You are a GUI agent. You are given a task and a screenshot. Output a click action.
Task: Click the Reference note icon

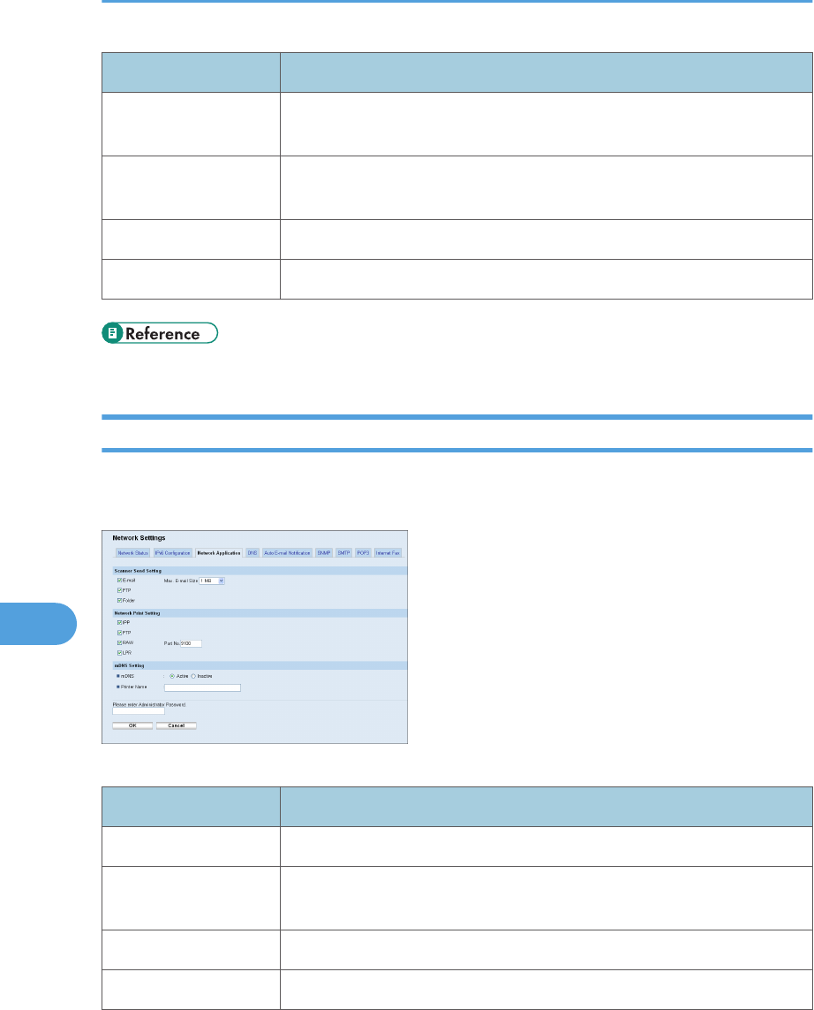(113, 333)
